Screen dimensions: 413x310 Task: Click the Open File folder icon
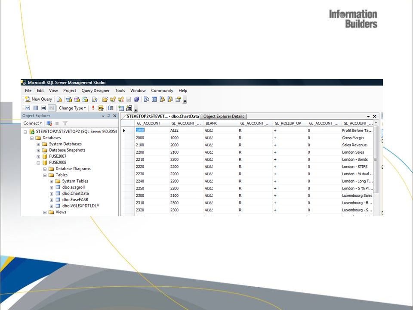105,99
